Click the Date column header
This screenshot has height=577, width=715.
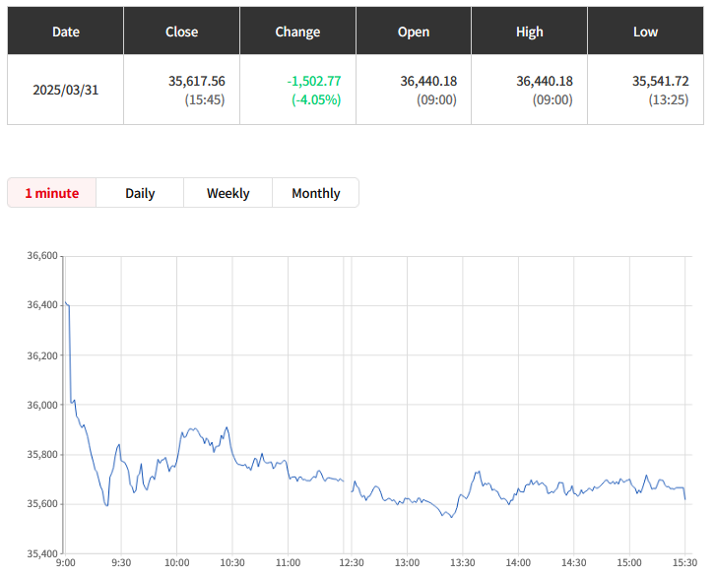66,32
